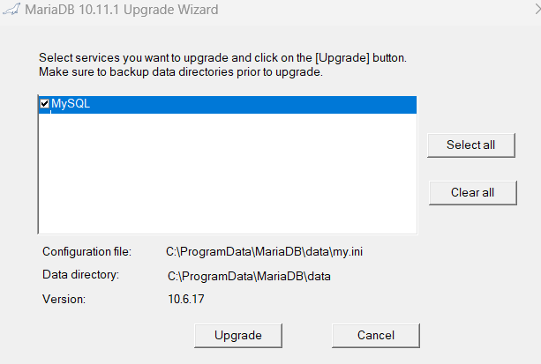The height and width of the screenshot is (364, 541).
Task: Click the "Data directory:" label
Action: [x=80, y=275]
